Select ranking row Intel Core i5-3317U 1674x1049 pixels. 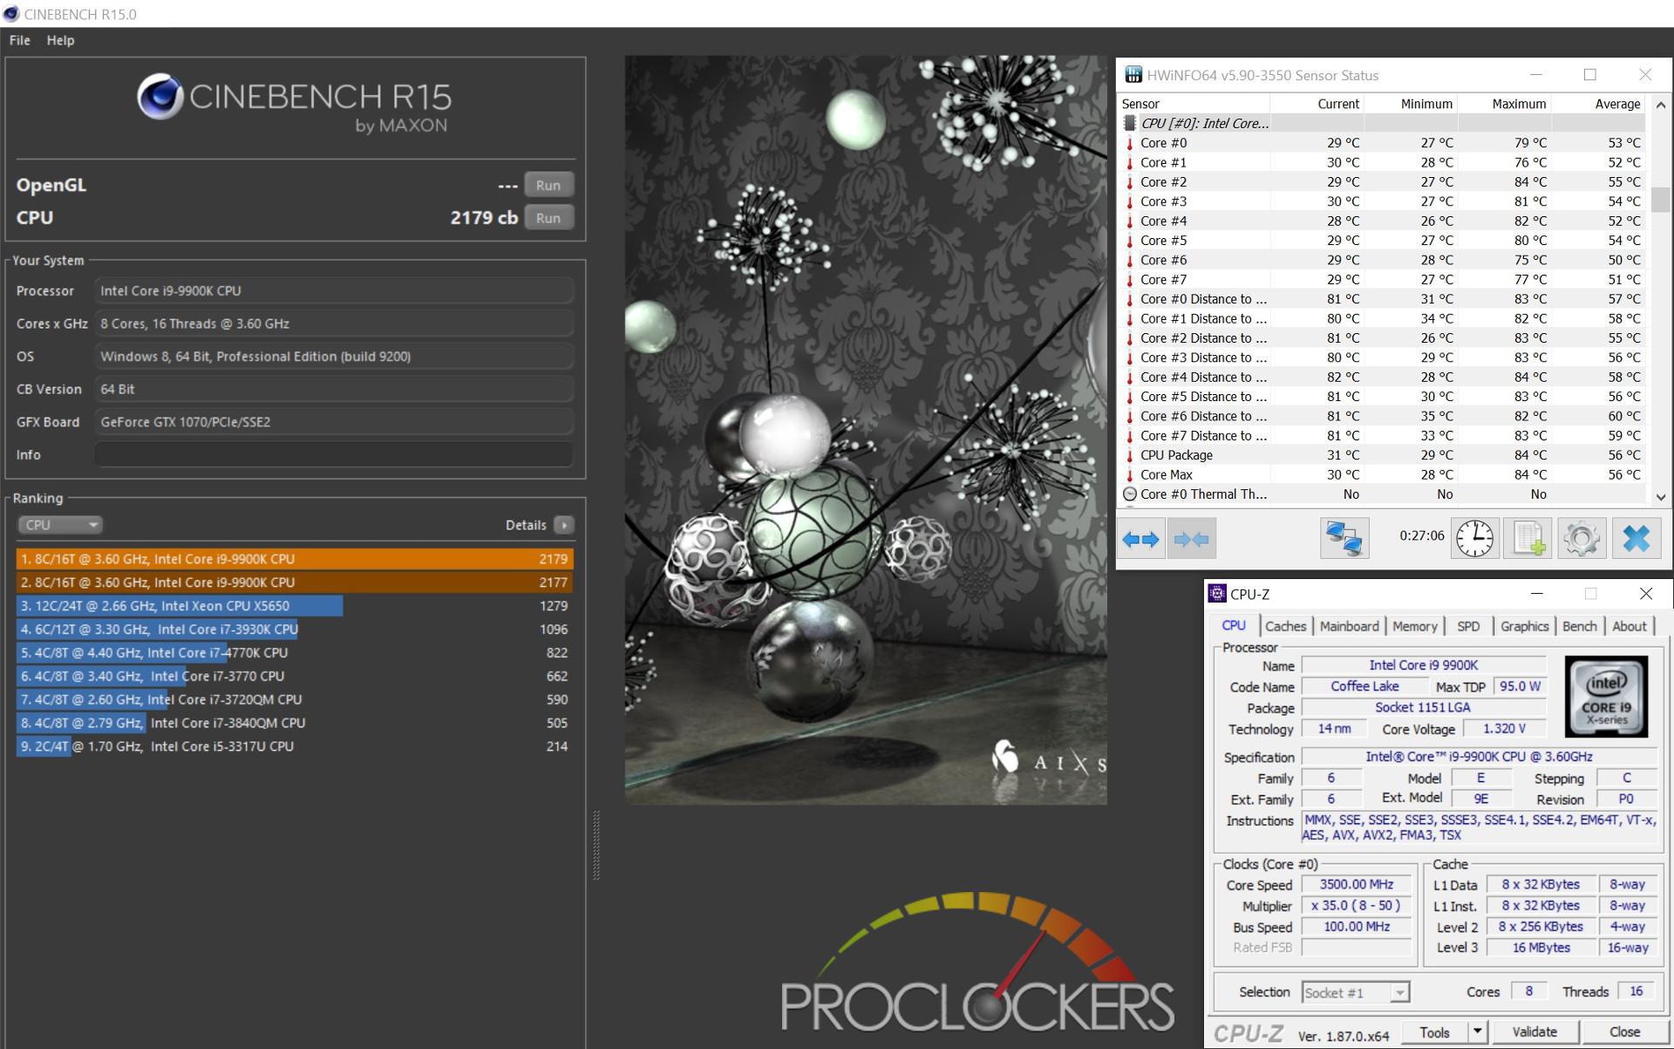click(294, 746)
